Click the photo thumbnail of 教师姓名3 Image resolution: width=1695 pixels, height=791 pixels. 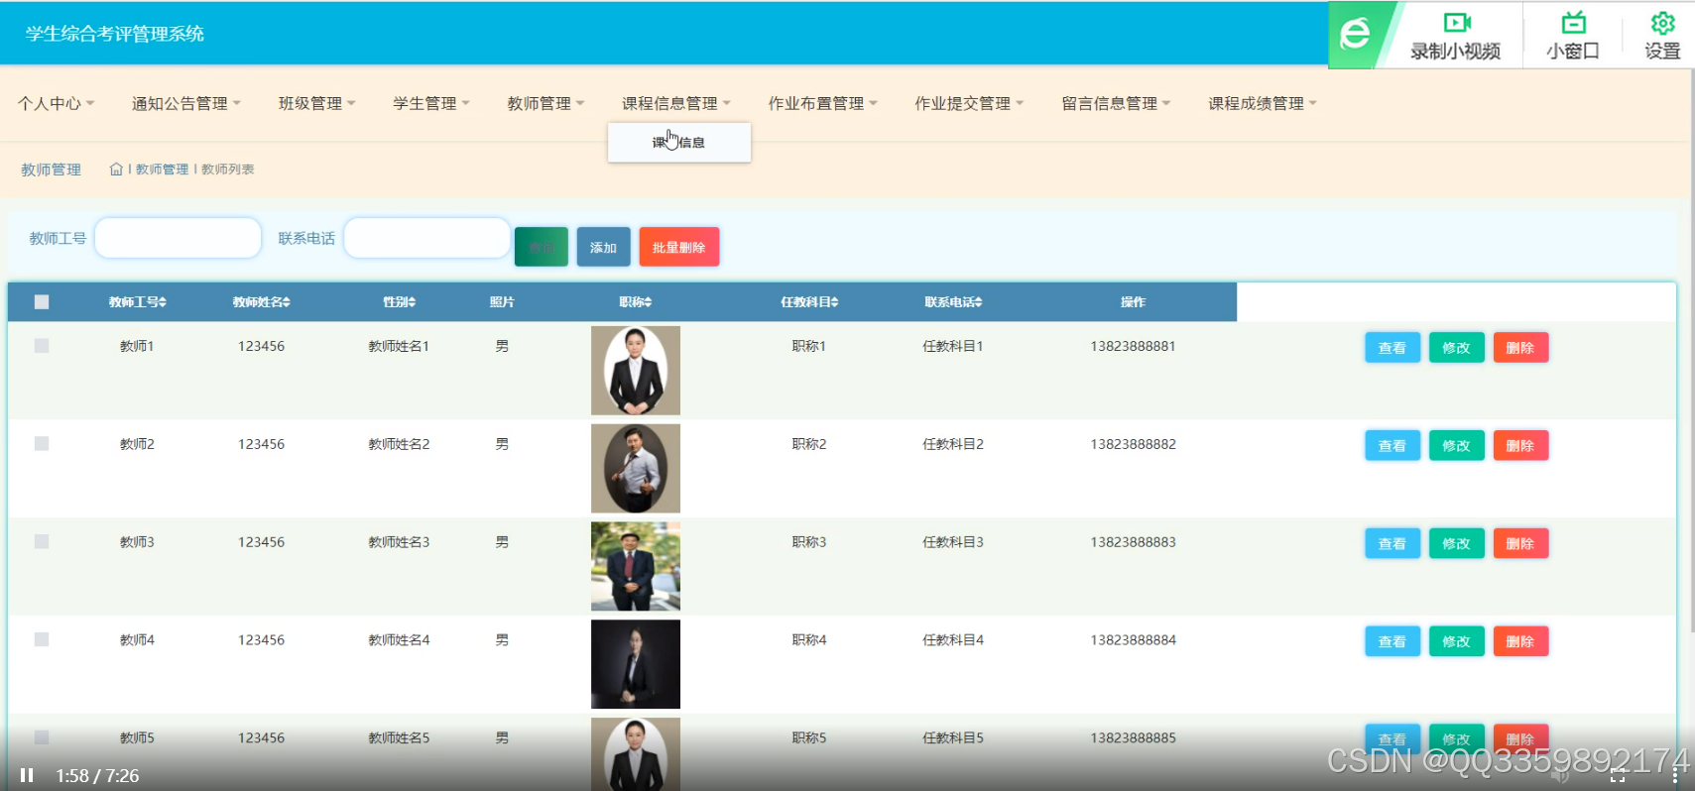pyautogui.click(x=636, y=566)
